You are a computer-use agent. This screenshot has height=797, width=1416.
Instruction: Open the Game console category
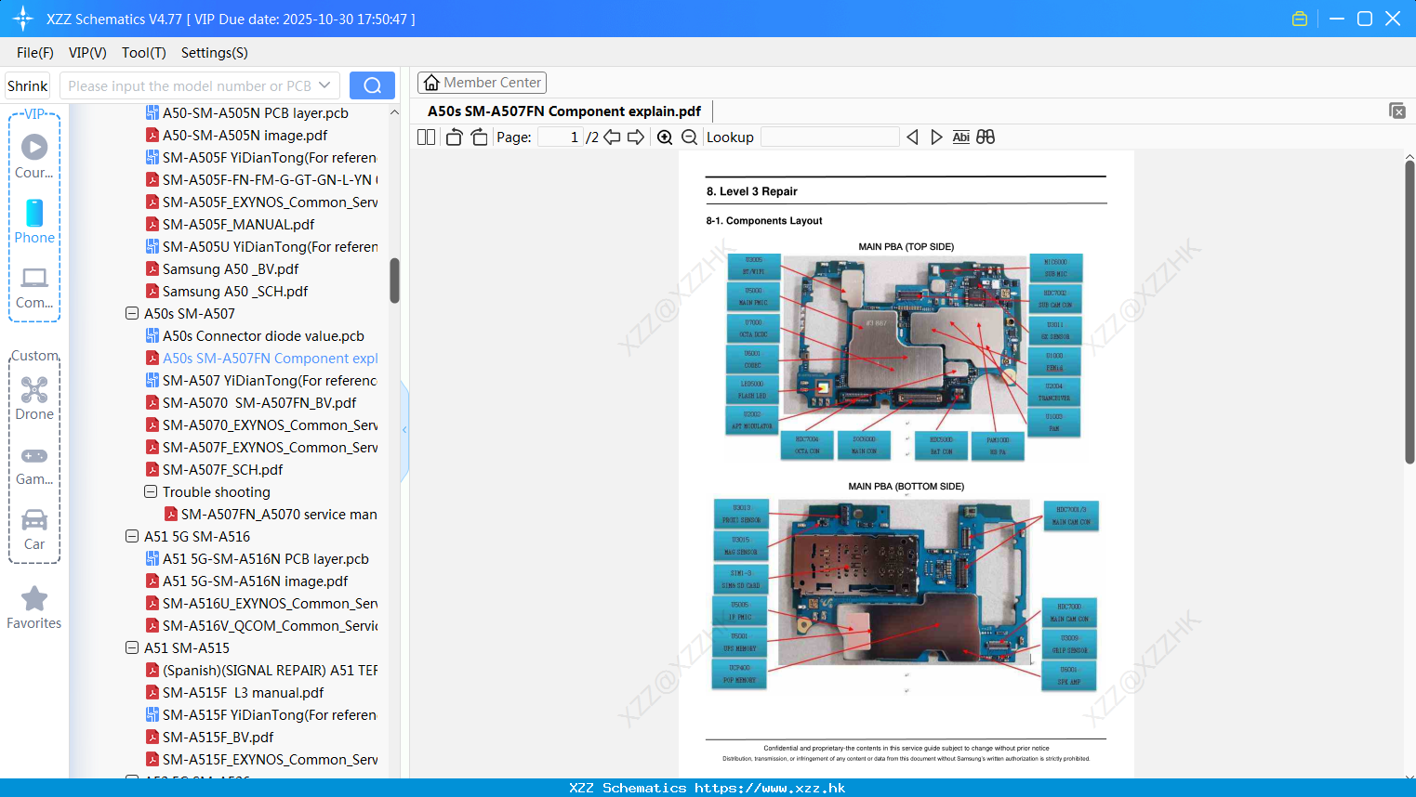click(34, 464)
